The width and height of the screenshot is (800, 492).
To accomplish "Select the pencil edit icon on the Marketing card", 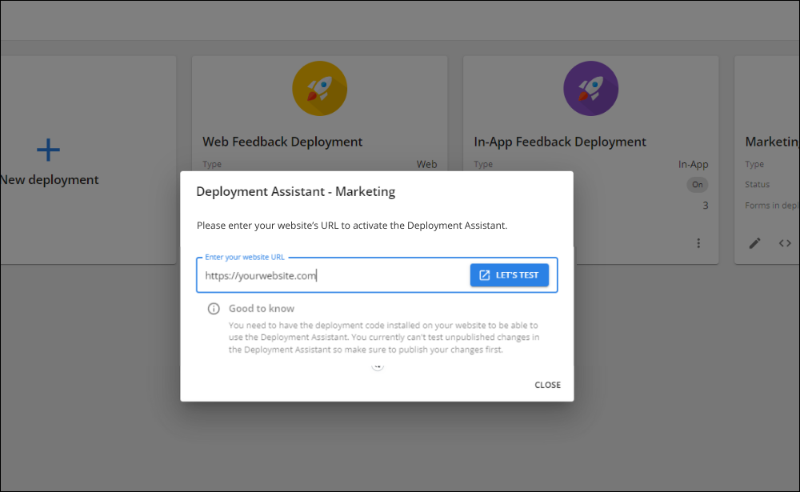I will click(x=754, y=242).
